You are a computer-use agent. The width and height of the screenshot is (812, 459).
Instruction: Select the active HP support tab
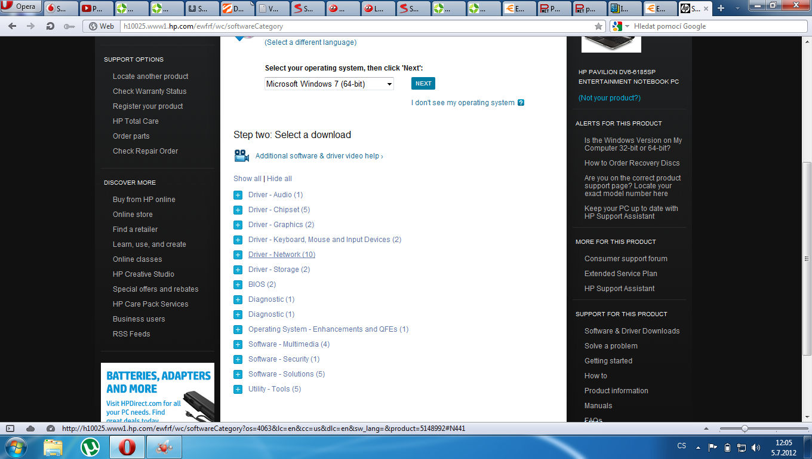point(694,8)
